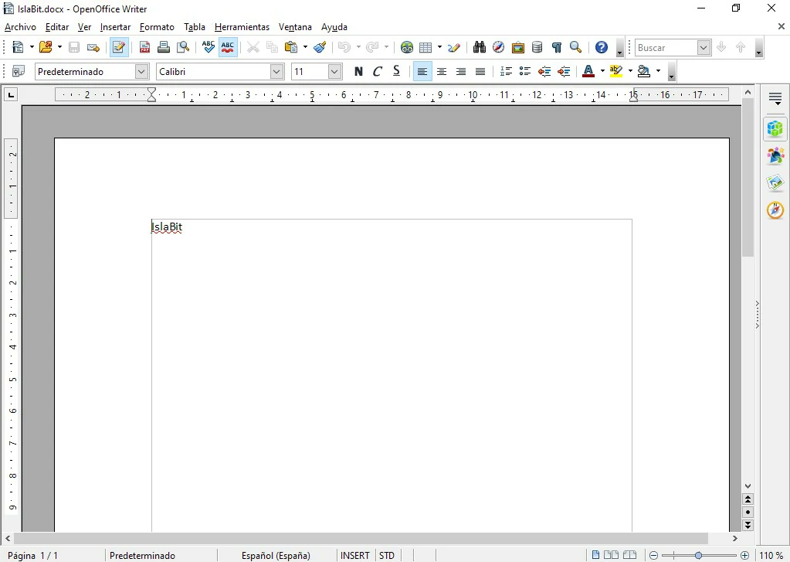The height and width of the screenshot is (562, 790).
Task: Toggle underline S formatting
Action: coord(396,71)
